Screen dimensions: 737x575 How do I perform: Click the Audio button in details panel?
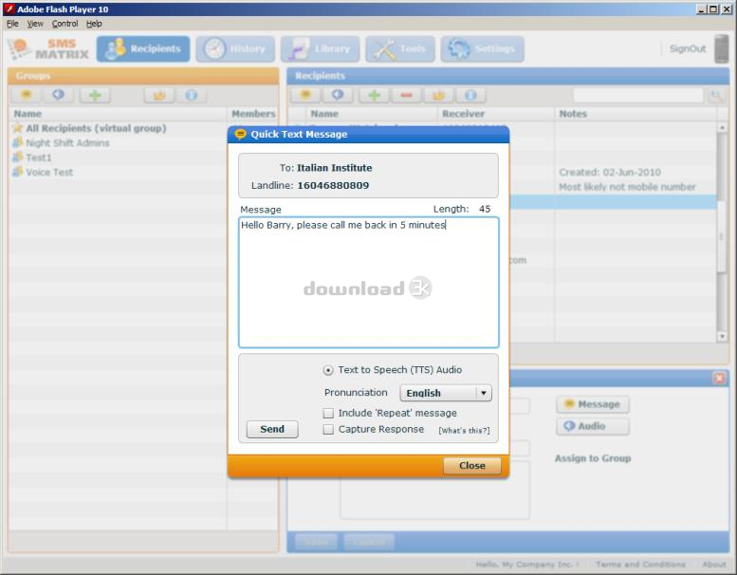[593, 426]
